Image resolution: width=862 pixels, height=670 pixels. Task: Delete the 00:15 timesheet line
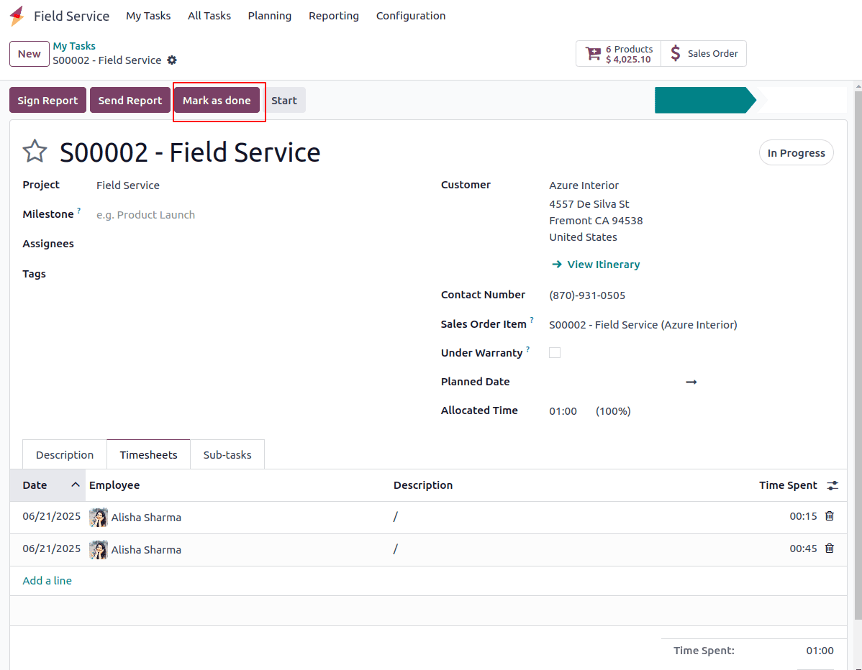830,516
